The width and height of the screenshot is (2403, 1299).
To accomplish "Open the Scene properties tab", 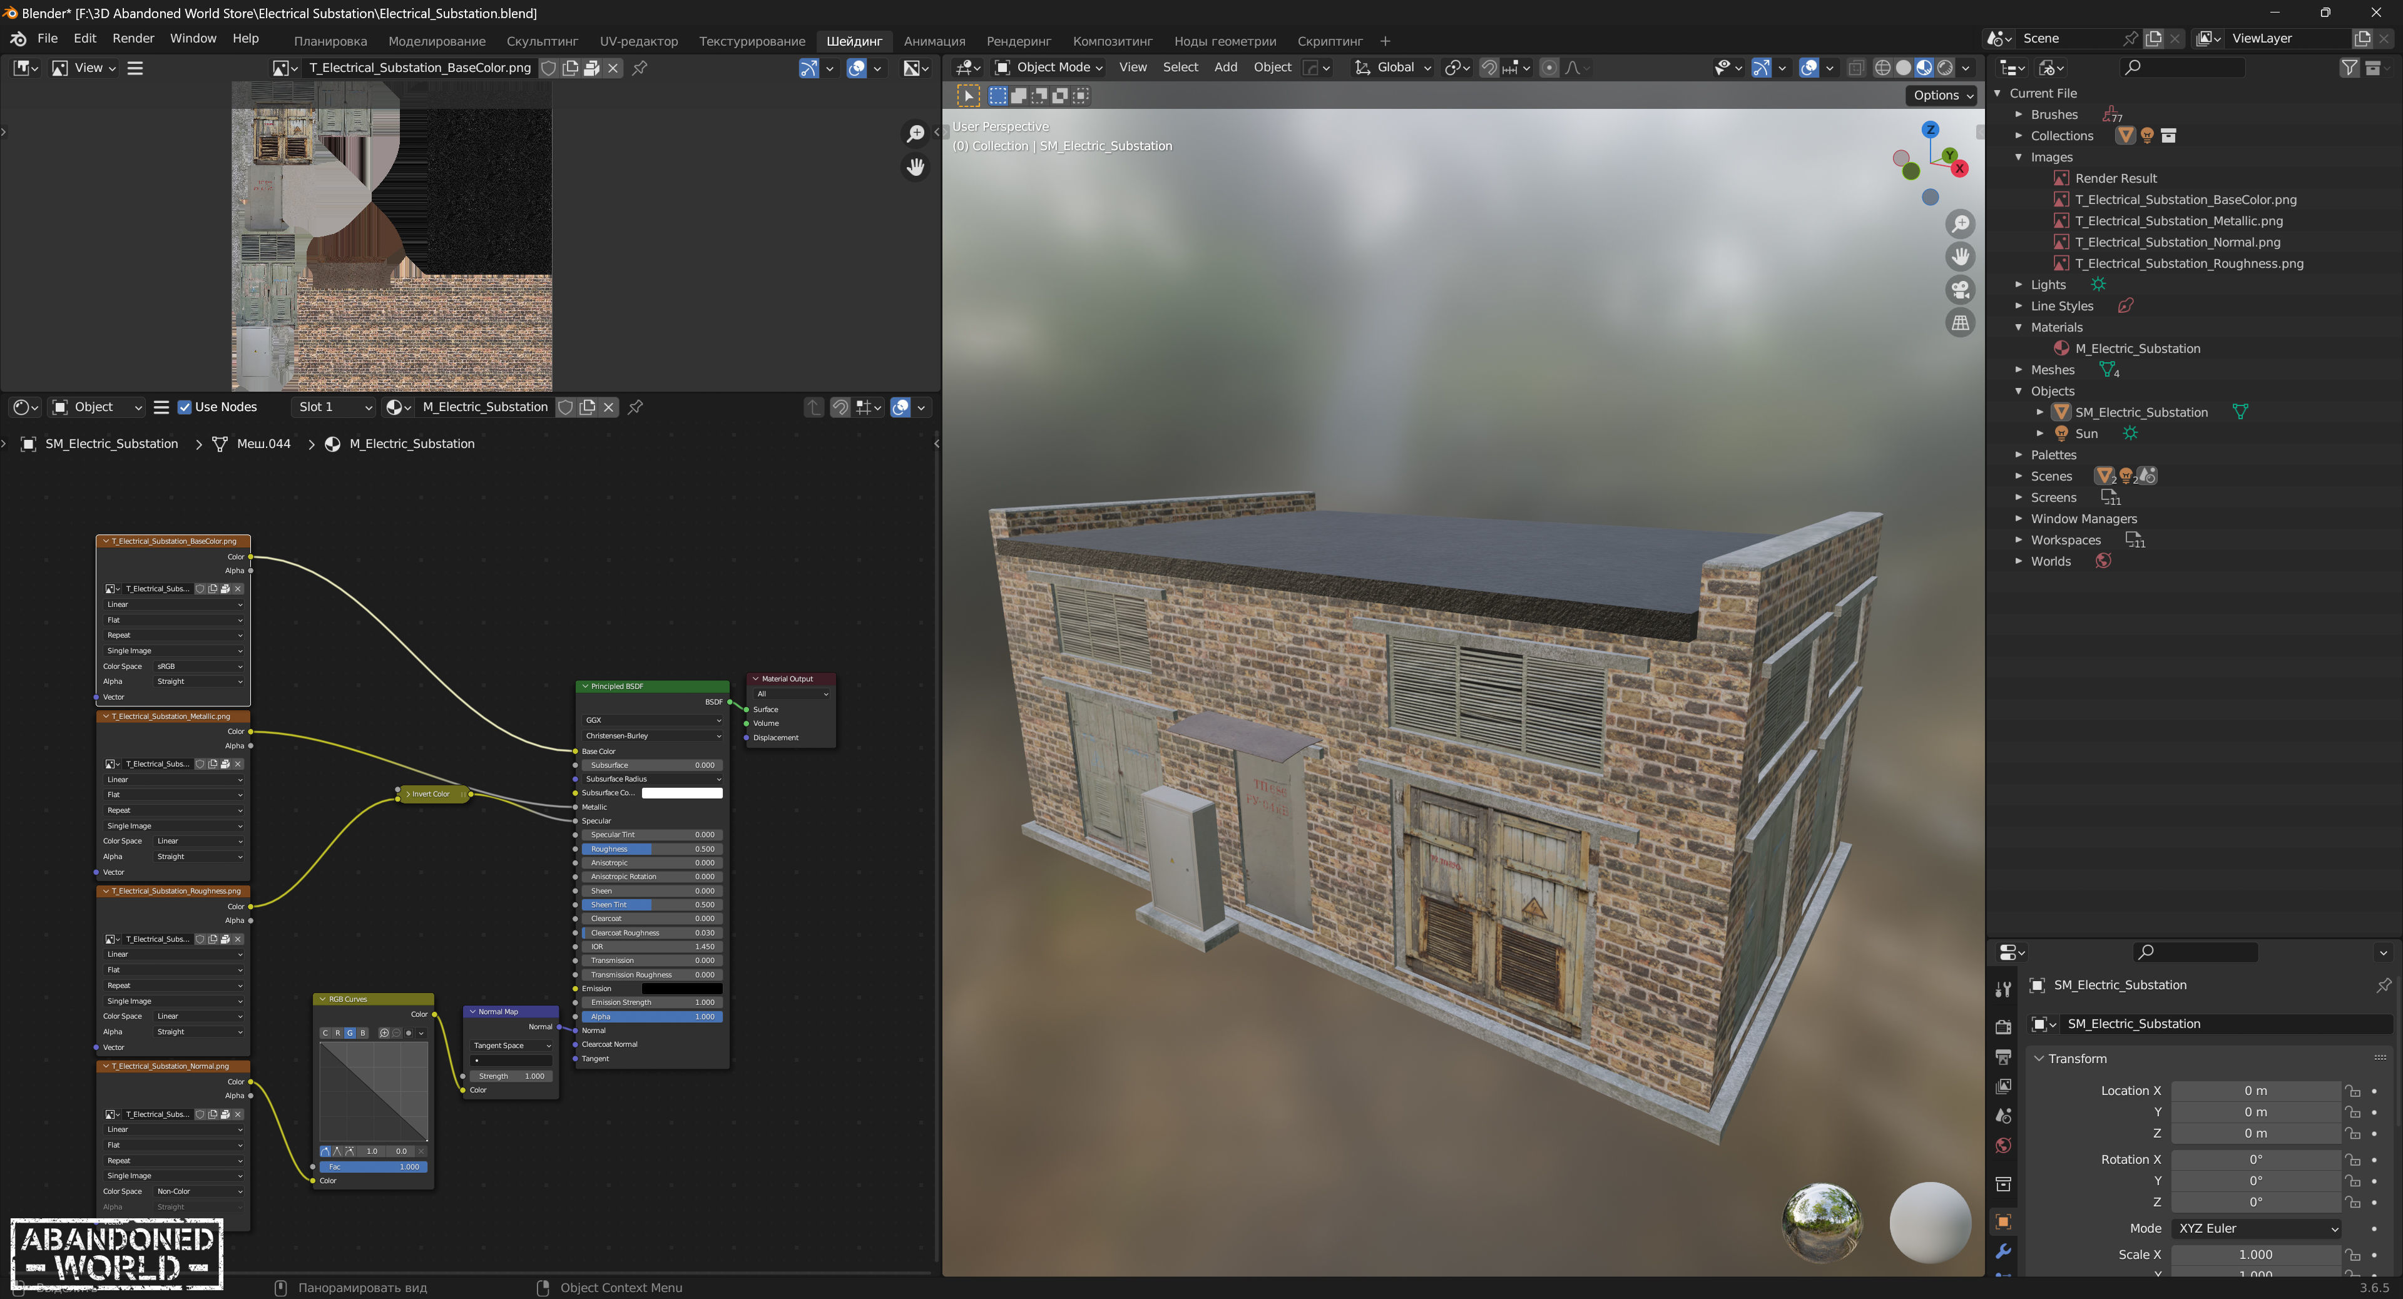I will 2002,1116.
